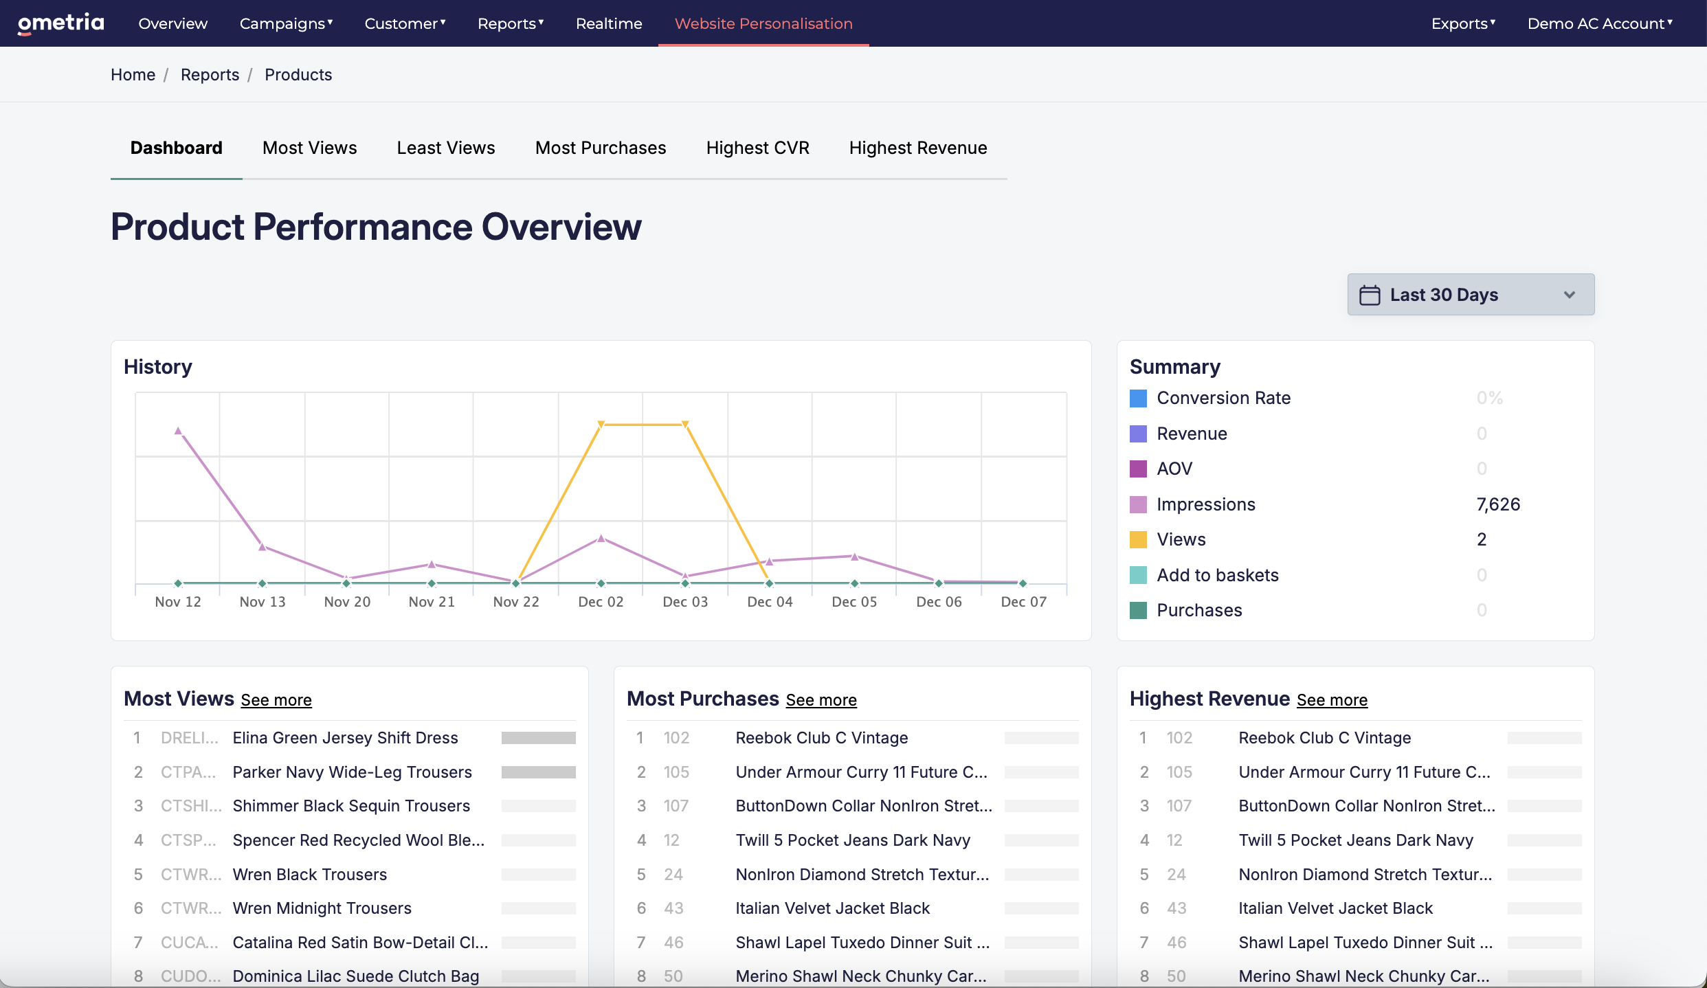Click the Add to baskets teal square

point(1138,575)
